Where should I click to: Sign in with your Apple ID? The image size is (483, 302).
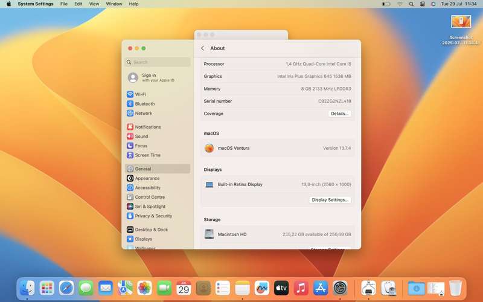158,77
